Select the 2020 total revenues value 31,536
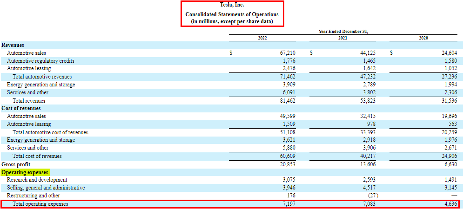463x209 pixels. pyautogui.click(x=449, y=100)
